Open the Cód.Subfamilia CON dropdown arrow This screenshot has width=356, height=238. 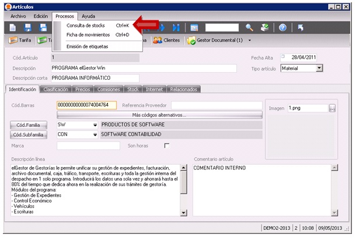tap(95, 135)
